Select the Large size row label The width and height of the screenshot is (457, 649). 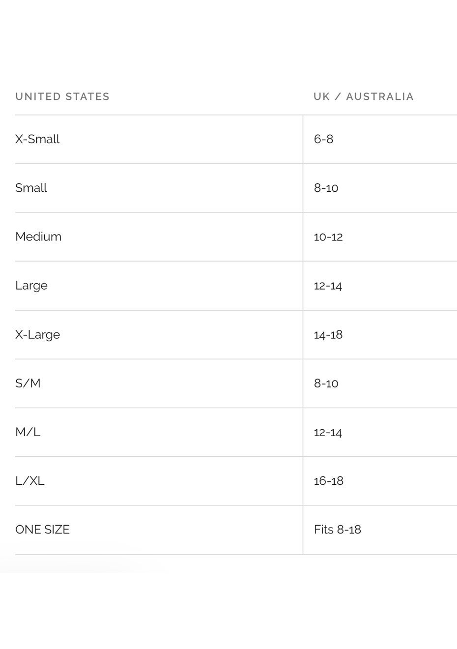31,286
